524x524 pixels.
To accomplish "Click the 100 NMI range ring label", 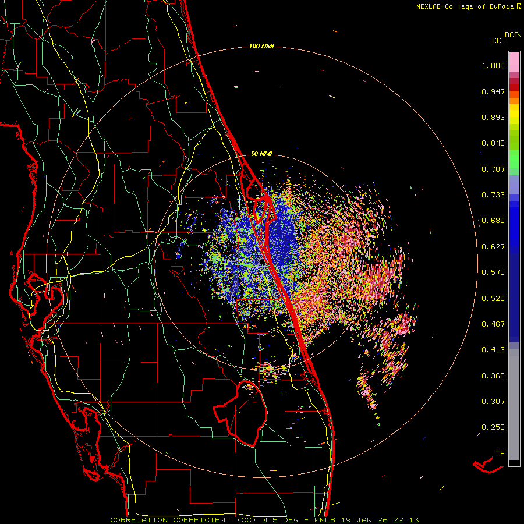I will 261,46.
